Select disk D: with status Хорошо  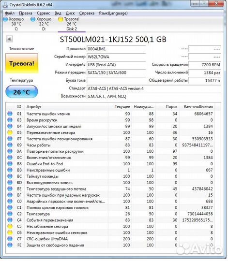(x=41, y=24)
